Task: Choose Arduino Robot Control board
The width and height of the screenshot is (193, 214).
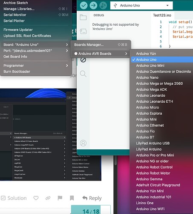Action: pyautogui.click(x=162, y=167)
